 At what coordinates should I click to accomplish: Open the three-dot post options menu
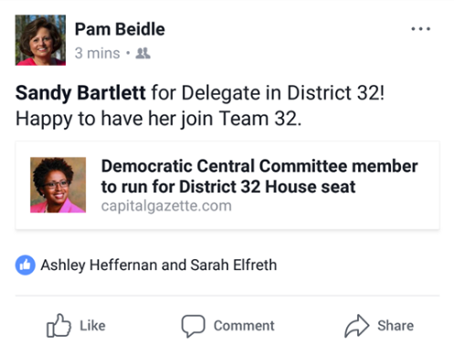click(420, 29)
